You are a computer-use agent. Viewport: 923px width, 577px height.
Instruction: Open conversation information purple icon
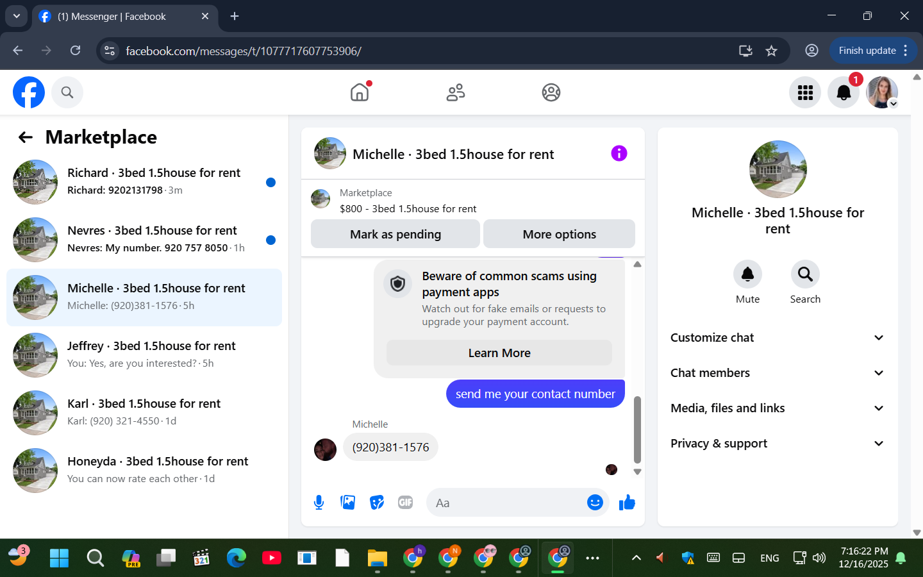tap(619, 153)
